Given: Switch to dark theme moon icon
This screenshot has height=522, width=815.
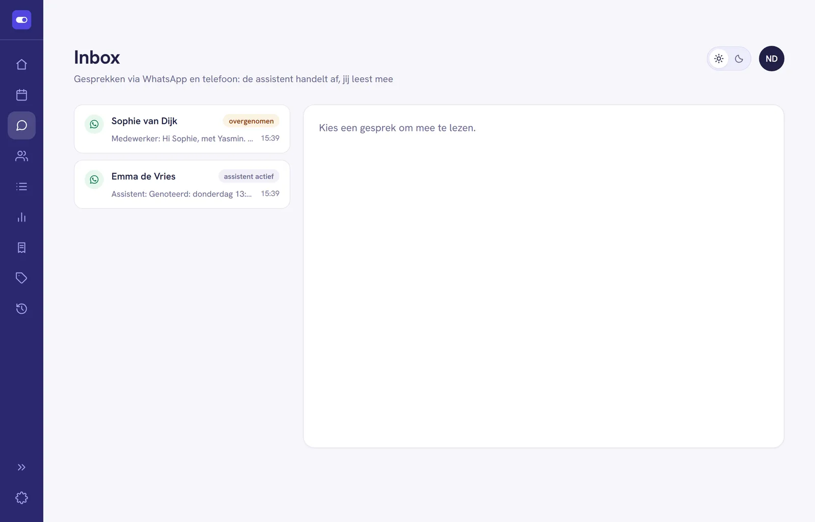Looking at the screenshot, I should (x=739, y=59).
